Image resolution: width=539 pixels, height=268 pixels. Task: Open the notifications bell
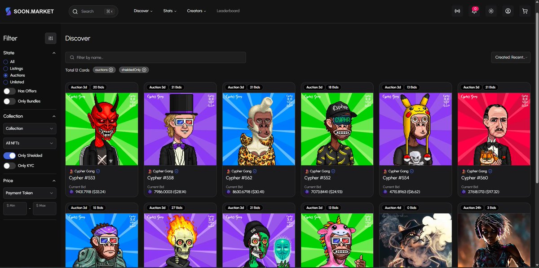pyautogui.click(x=474, y=11)
